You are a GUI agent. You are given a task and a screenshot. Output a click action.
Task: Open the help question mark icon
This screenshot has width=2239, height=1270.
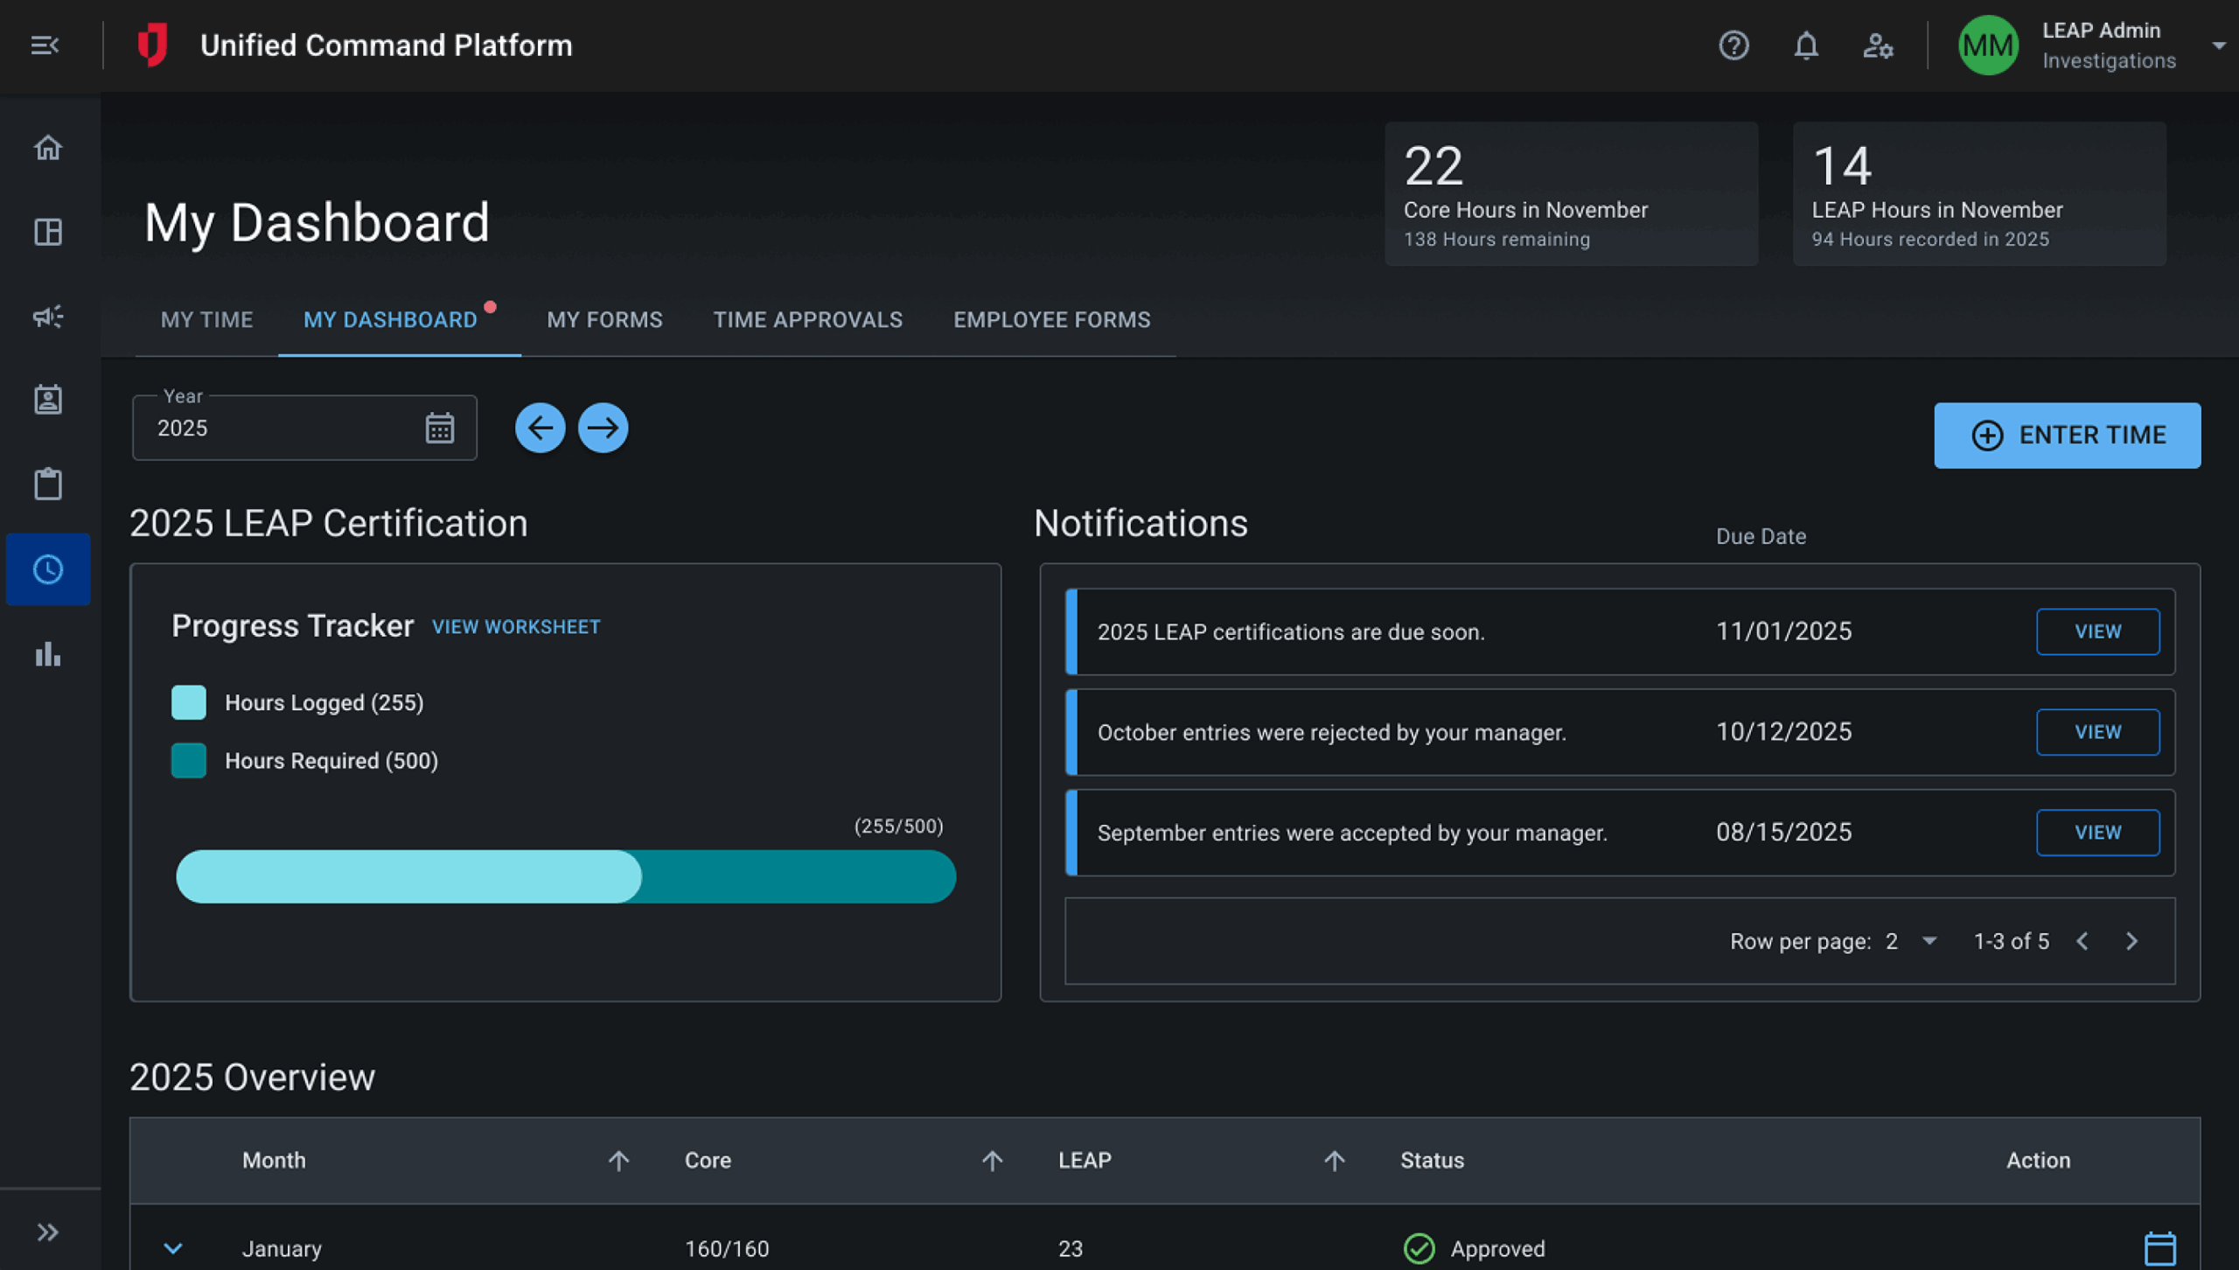pos(1733,45)
